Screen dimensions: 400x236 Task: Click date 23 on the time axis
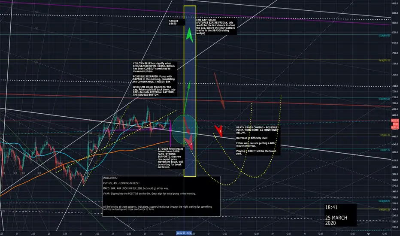81,233
